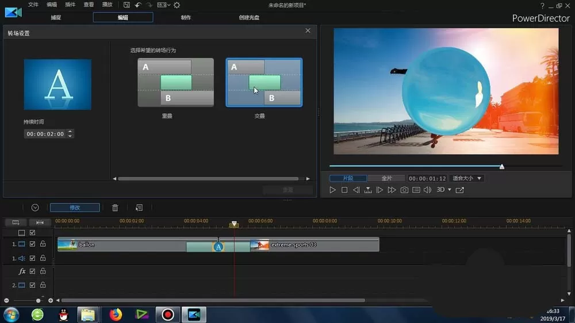
Task: Click the fast forward playback icon
Action: coord(392,190)
